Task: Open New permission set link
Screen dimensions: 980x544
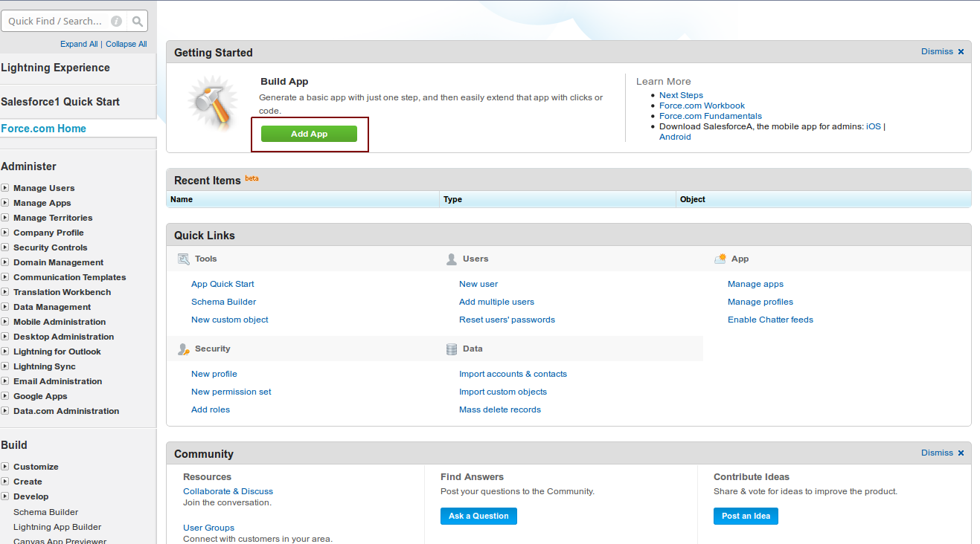Action: pos(231,392)
